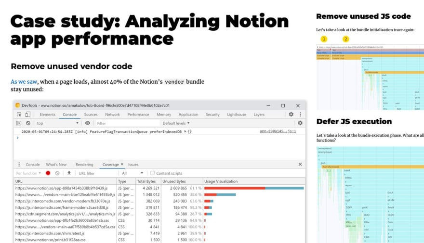Screen dimensions: 424x243
Task: Select the Coverage drawer tab
Action: point(110,165)
